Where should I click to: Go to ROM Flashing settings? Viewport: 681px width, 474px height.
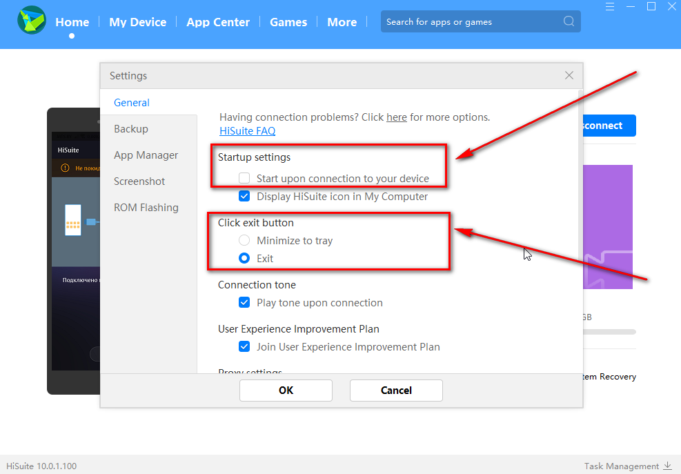click(x=146, y=208)
